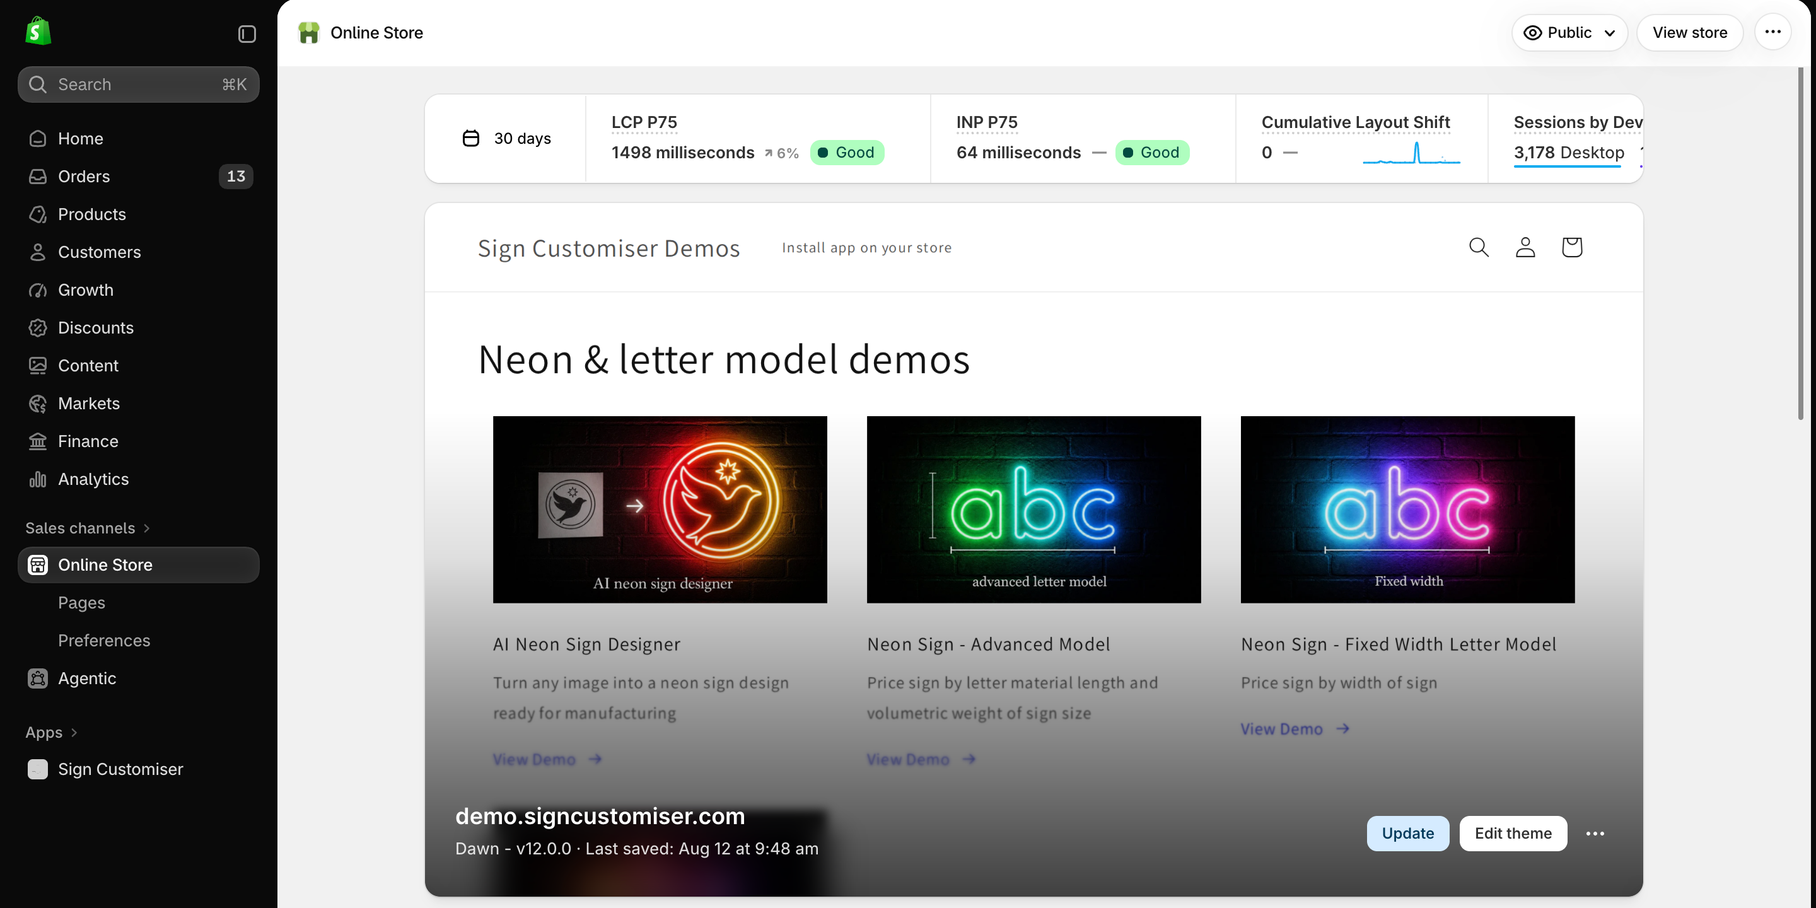This screenshot has height=908, width=1816.
Task: Open the Home icon in sidebar
Action: click(x=37, y=138)
